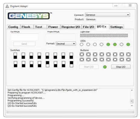The width and height of the screenshot is (140, 119).
Task: Open the Connect device dropdown
Action: [107, 15]
